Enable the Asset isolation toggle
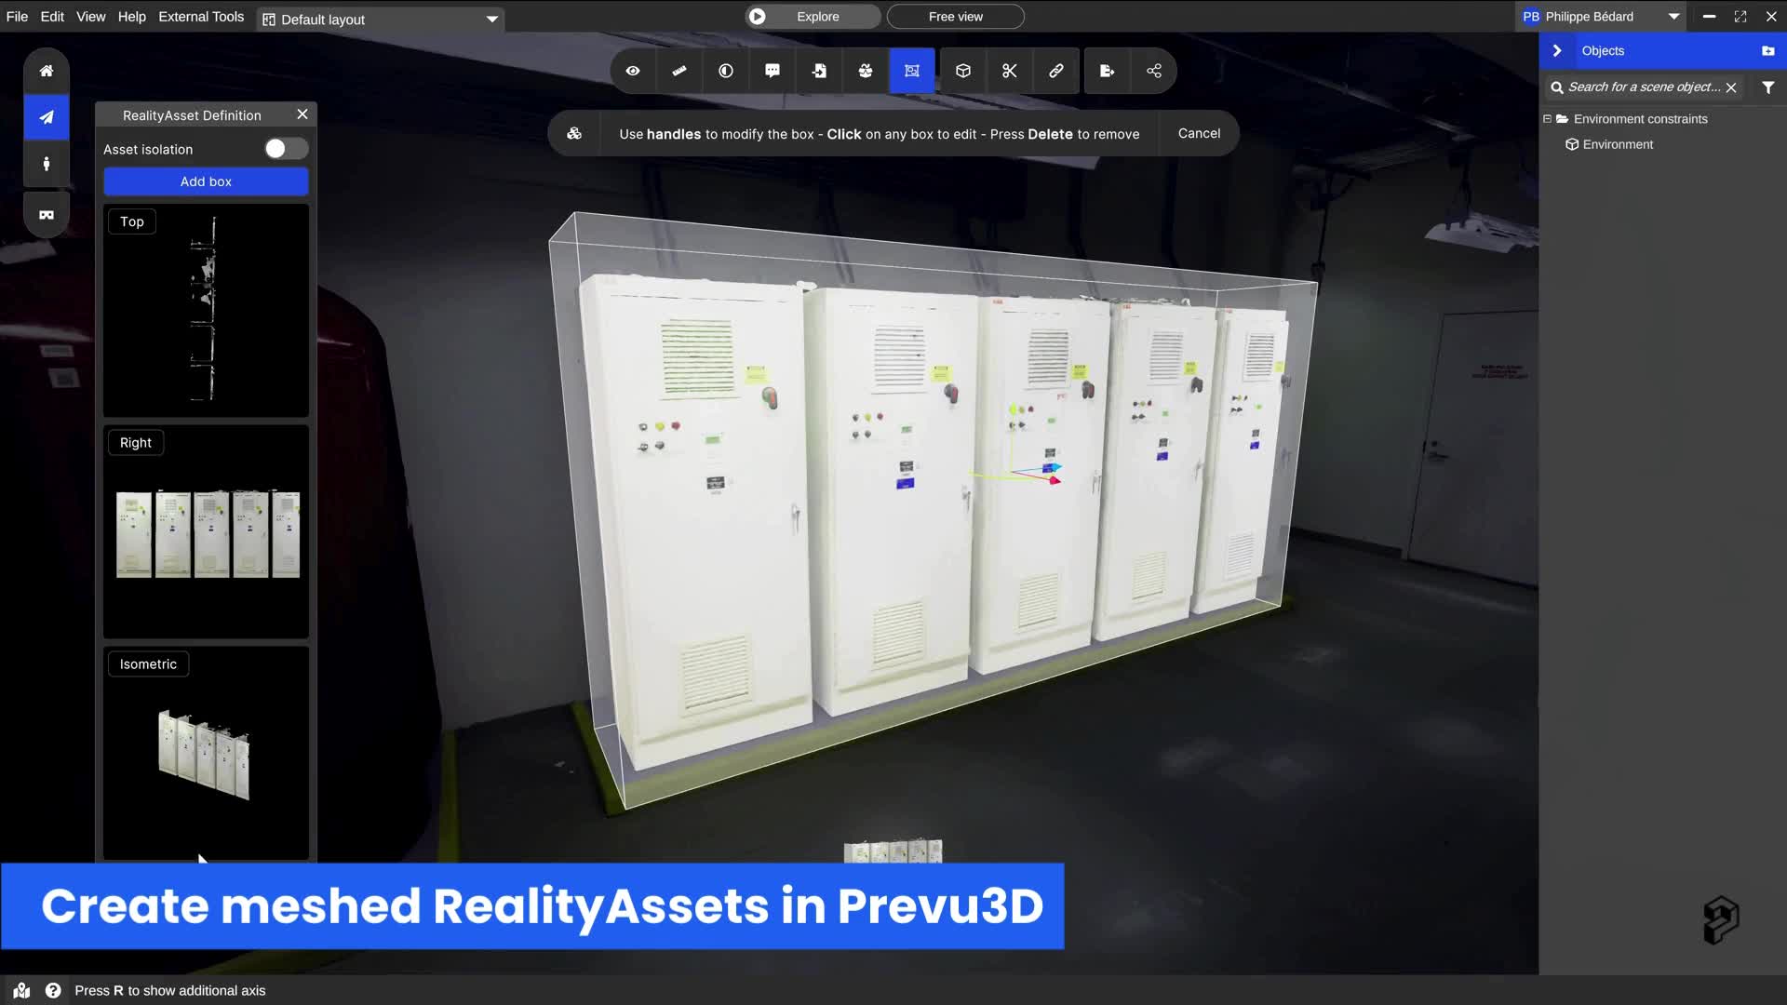1787x1005 pixels. pyautogui.click(x=286, y=148)
